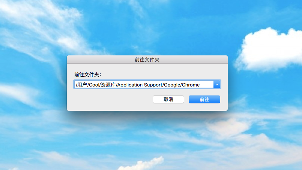
Task: Click empty dialog area left of 取消
Action: coord(110,100)
